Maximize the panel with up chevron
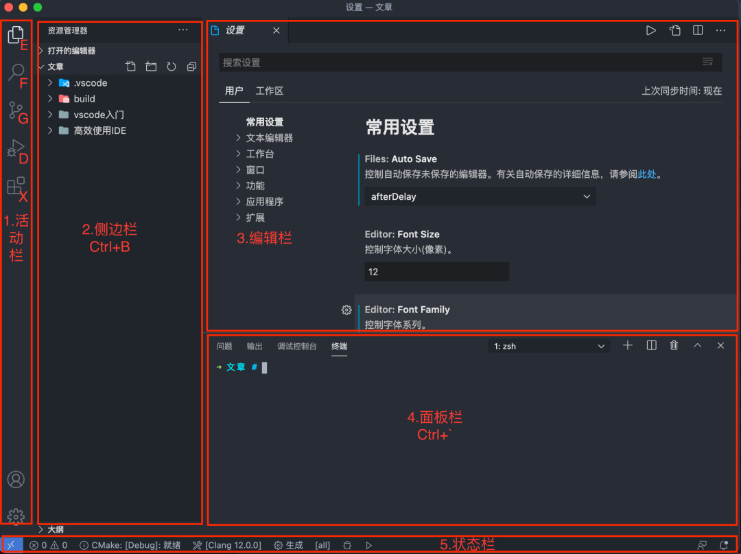The height and width of the screenshot is (554, 741). tap(698, 345)
